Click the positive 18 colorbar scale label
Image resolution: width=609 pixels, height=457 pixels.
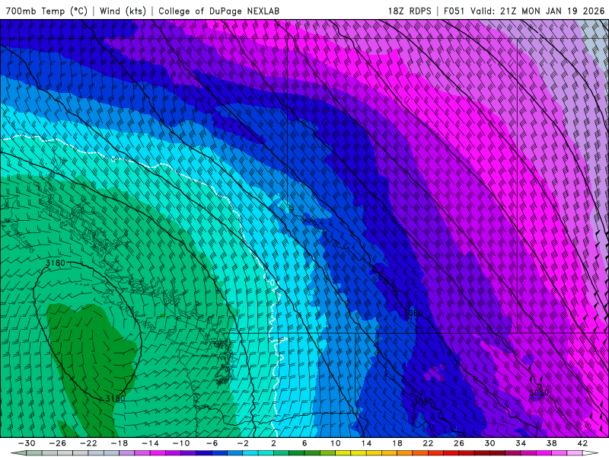[x=397, y=443]
